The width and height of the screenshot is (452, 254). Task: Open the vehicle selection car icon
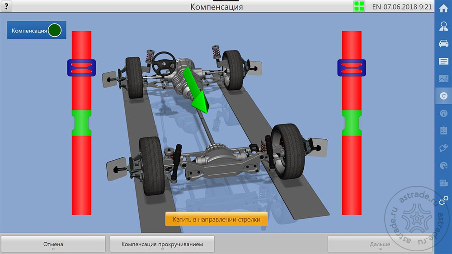pos(443,44)
